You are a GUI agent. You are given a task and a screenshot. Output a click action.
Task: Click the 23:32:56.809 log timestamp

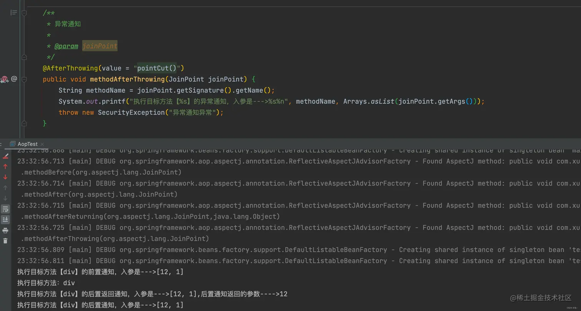[x=41, y=250]
